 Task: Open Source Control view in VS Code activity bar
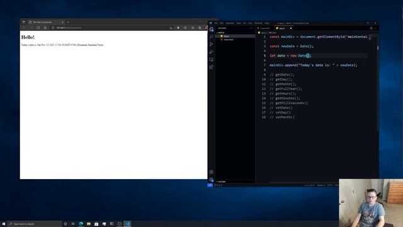[x=212, y=44]
